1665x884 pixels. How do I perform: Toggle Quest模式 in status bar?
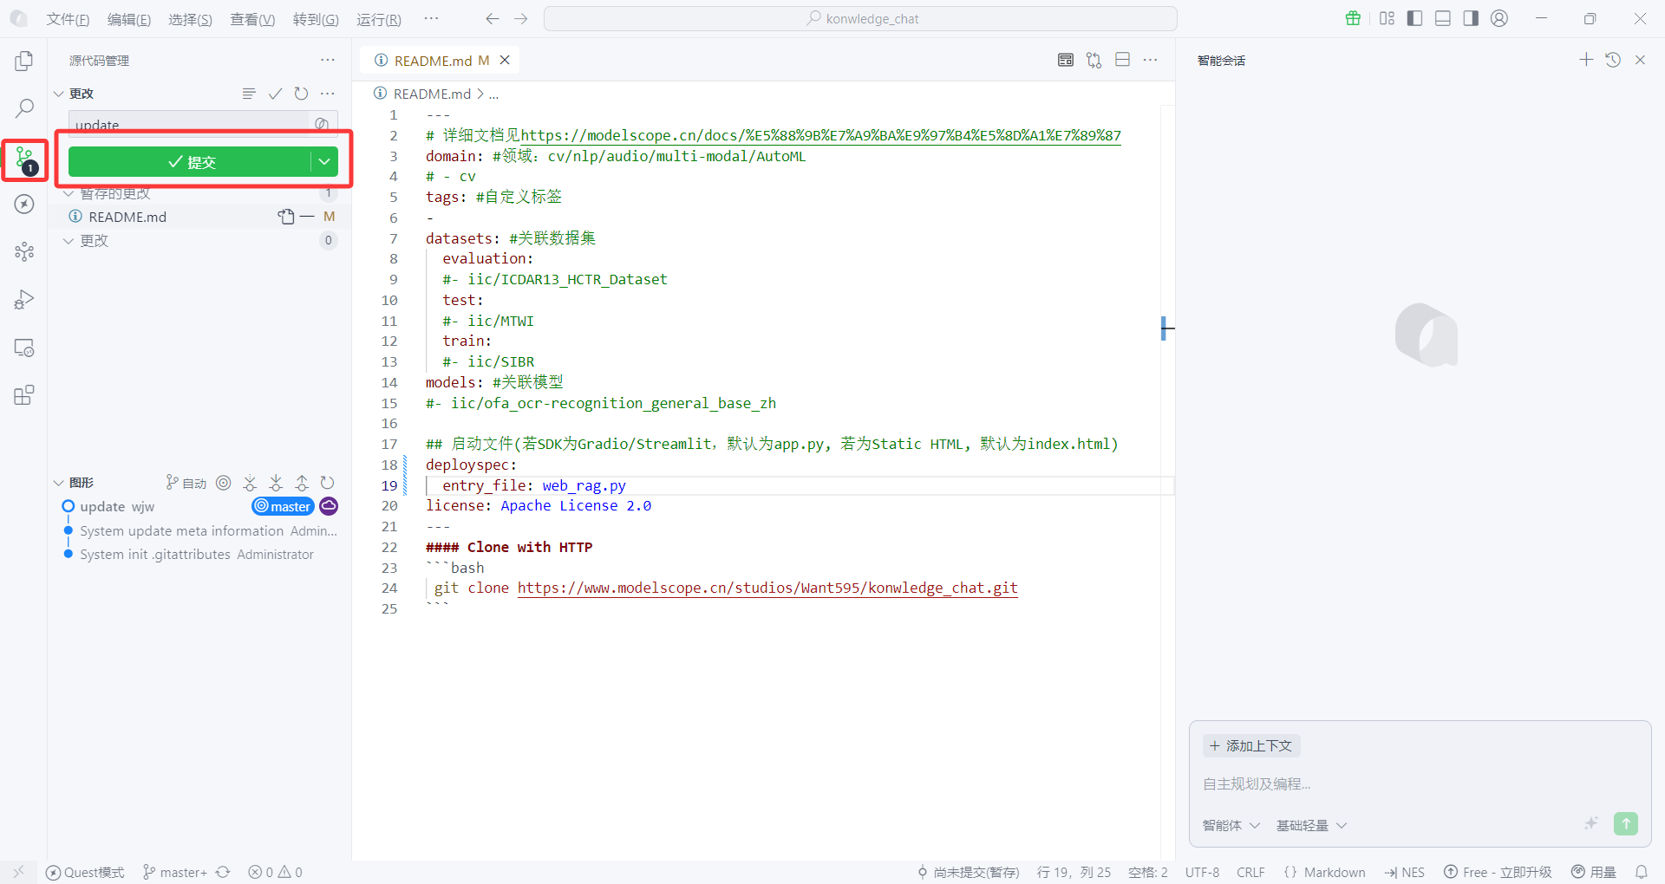coord(85,872)
